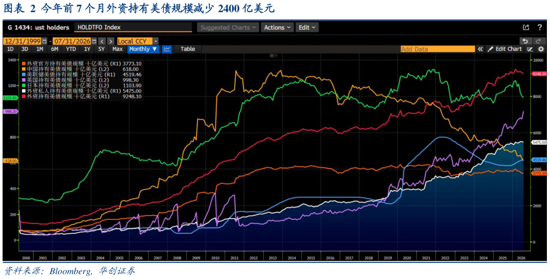Click the orange 618.00 left axis tag
The image size is (550, 279).
9,160
